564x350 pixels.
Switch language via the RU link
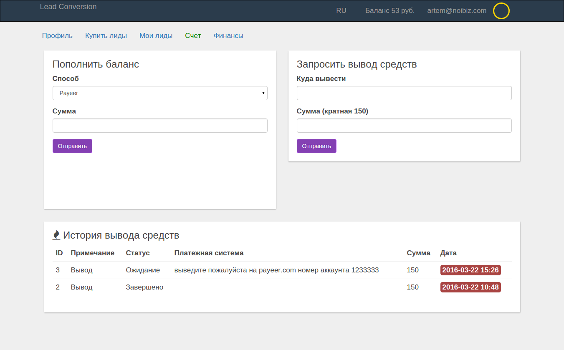pos(341,11)
